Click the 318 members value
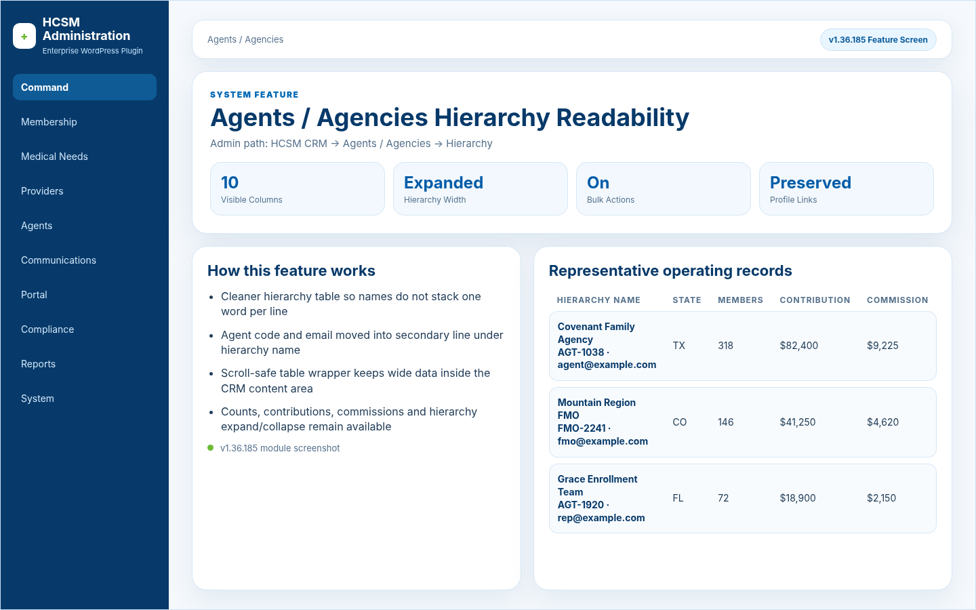This screenshot has height=610, width=976. 725,346
